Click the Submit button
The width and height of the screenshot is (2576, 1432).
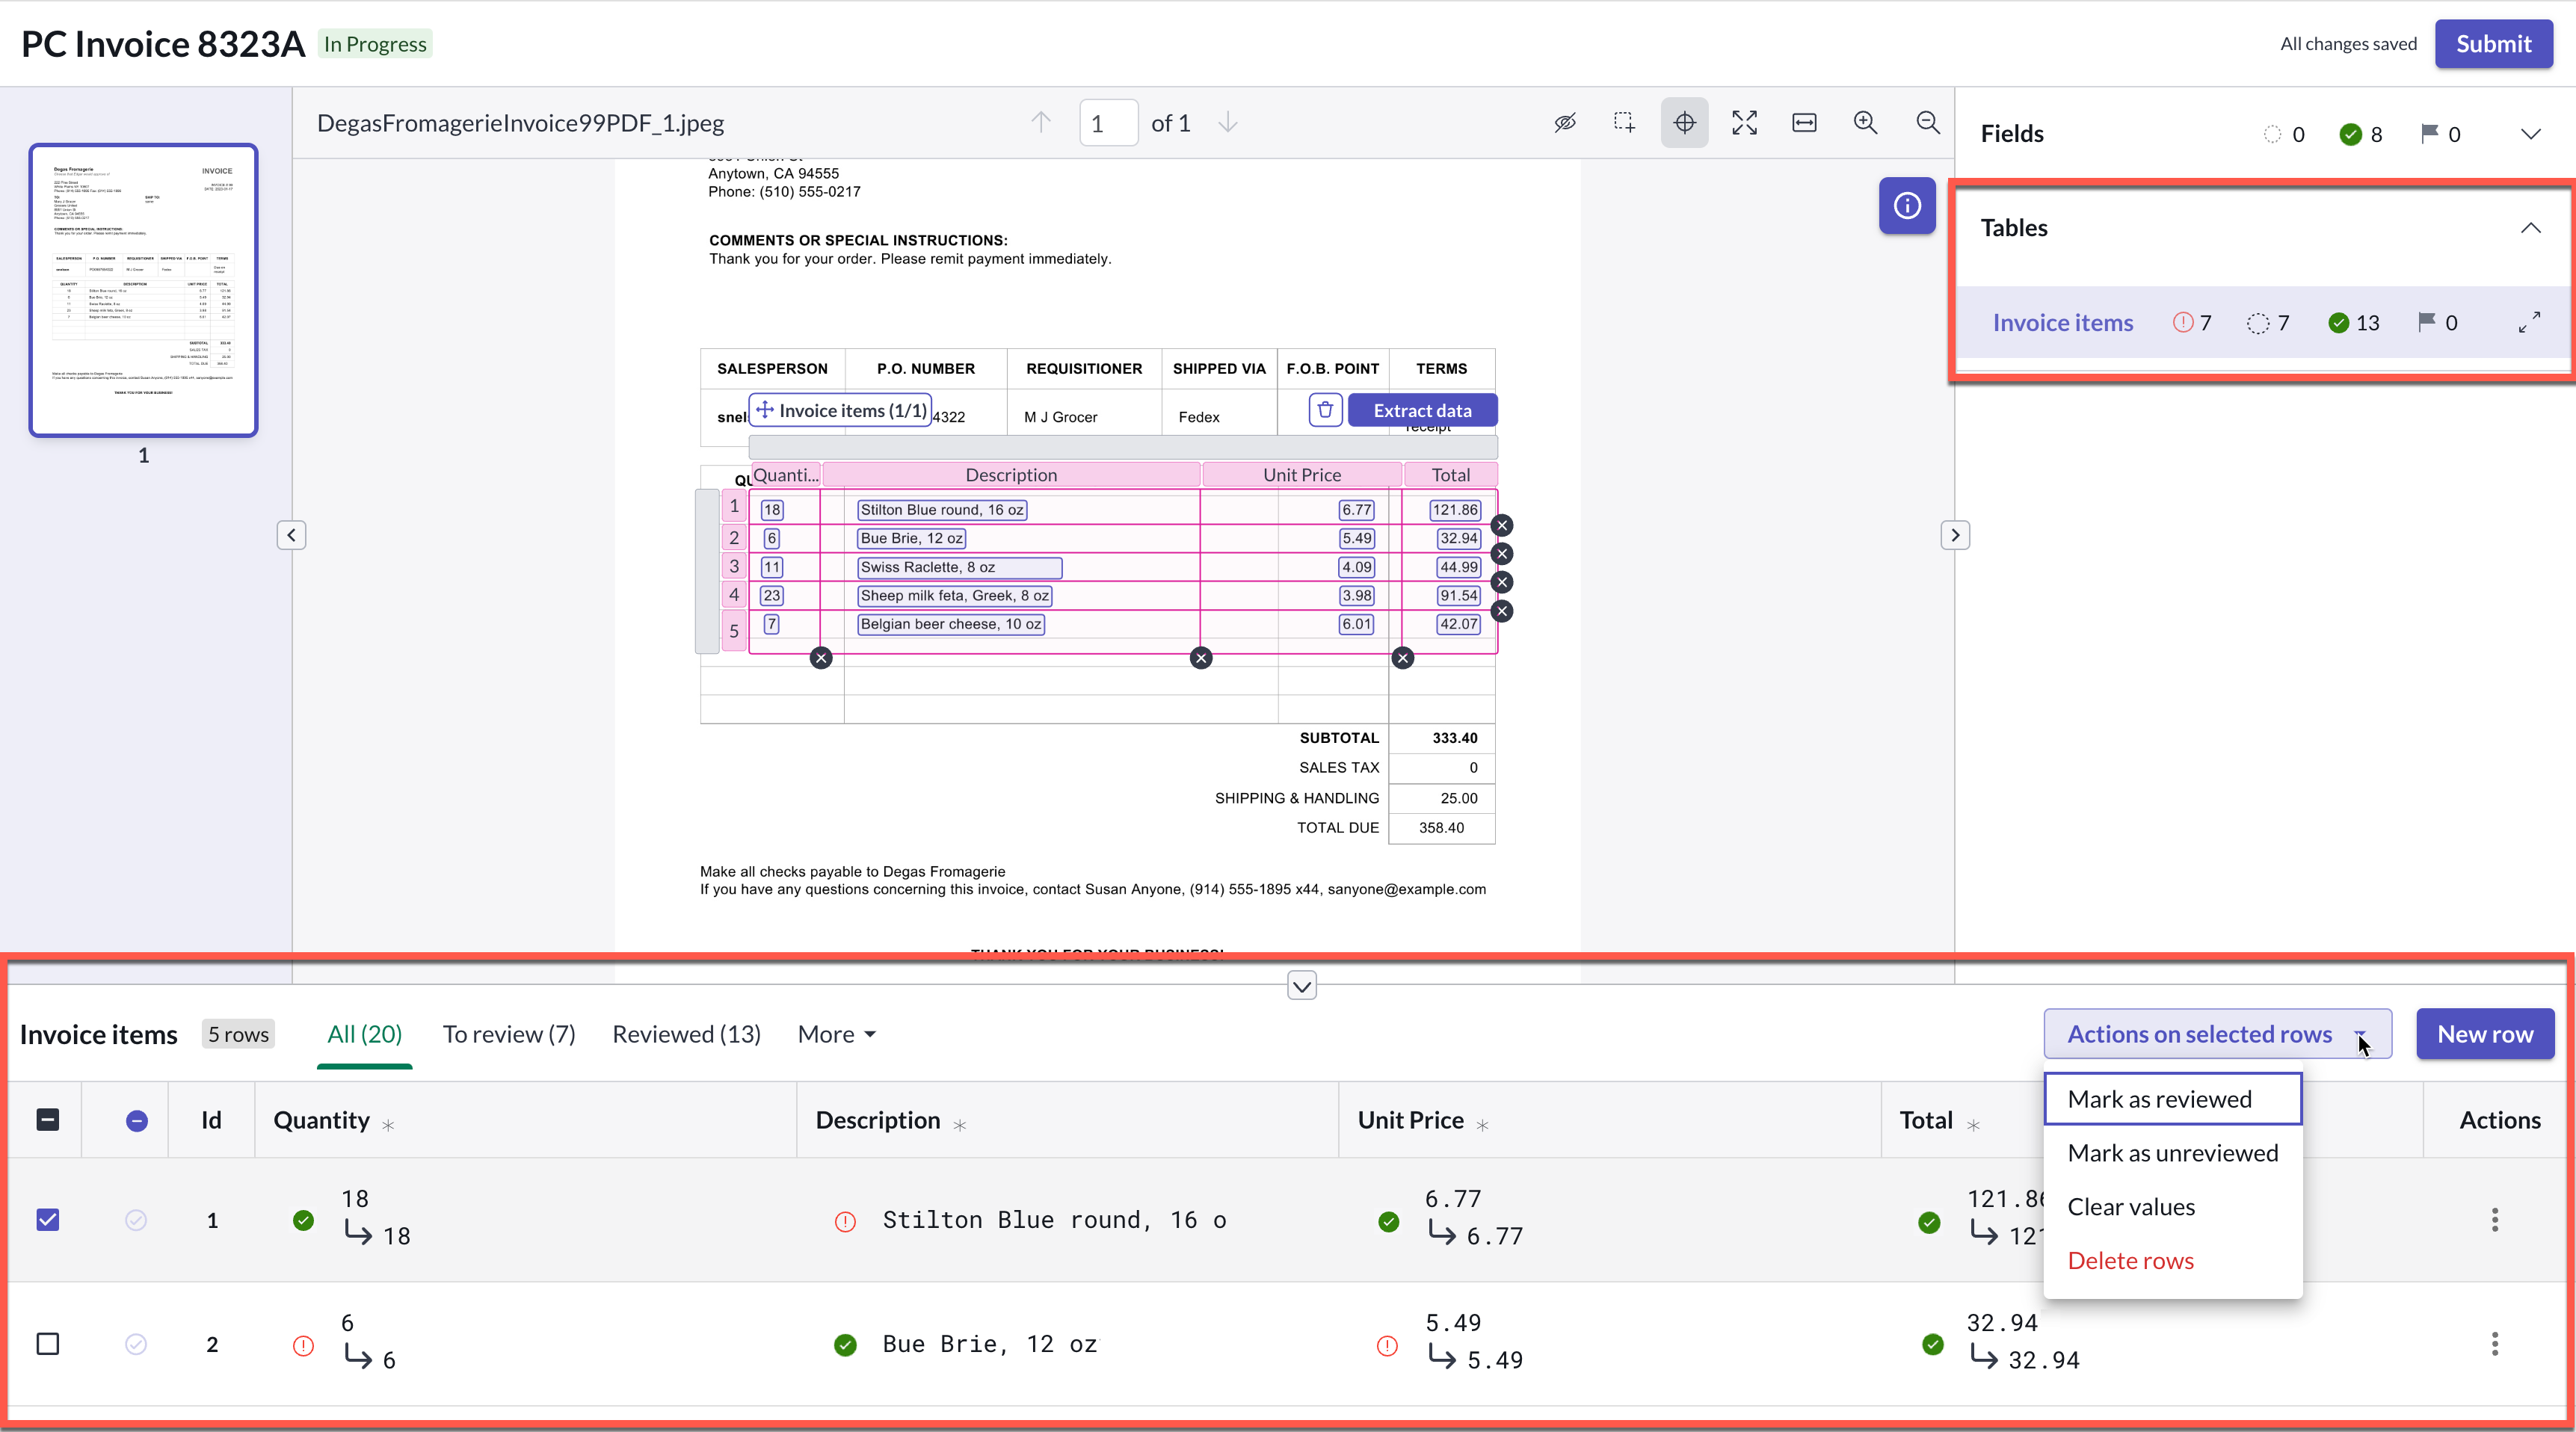tap(2493, 44)
